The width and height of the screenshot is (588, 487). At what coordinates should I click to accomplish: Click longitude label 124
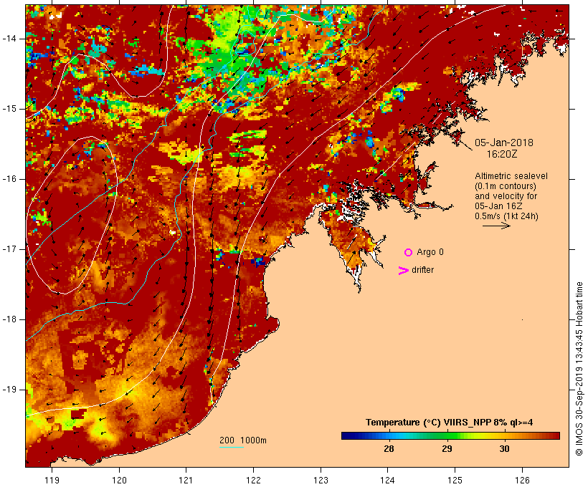388,481
